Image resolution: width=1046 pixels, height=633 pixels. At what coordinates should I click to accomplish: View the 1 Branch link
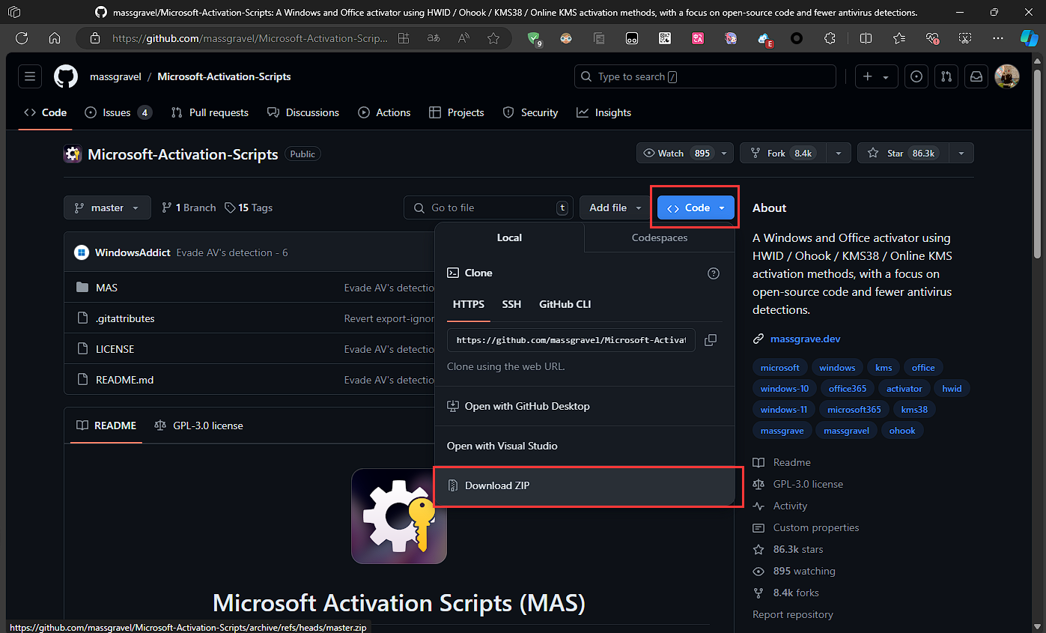tap(189, 208)
